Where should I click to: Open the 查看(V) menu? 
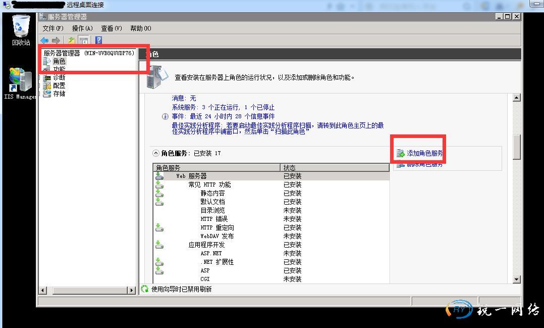coord(112,28)
